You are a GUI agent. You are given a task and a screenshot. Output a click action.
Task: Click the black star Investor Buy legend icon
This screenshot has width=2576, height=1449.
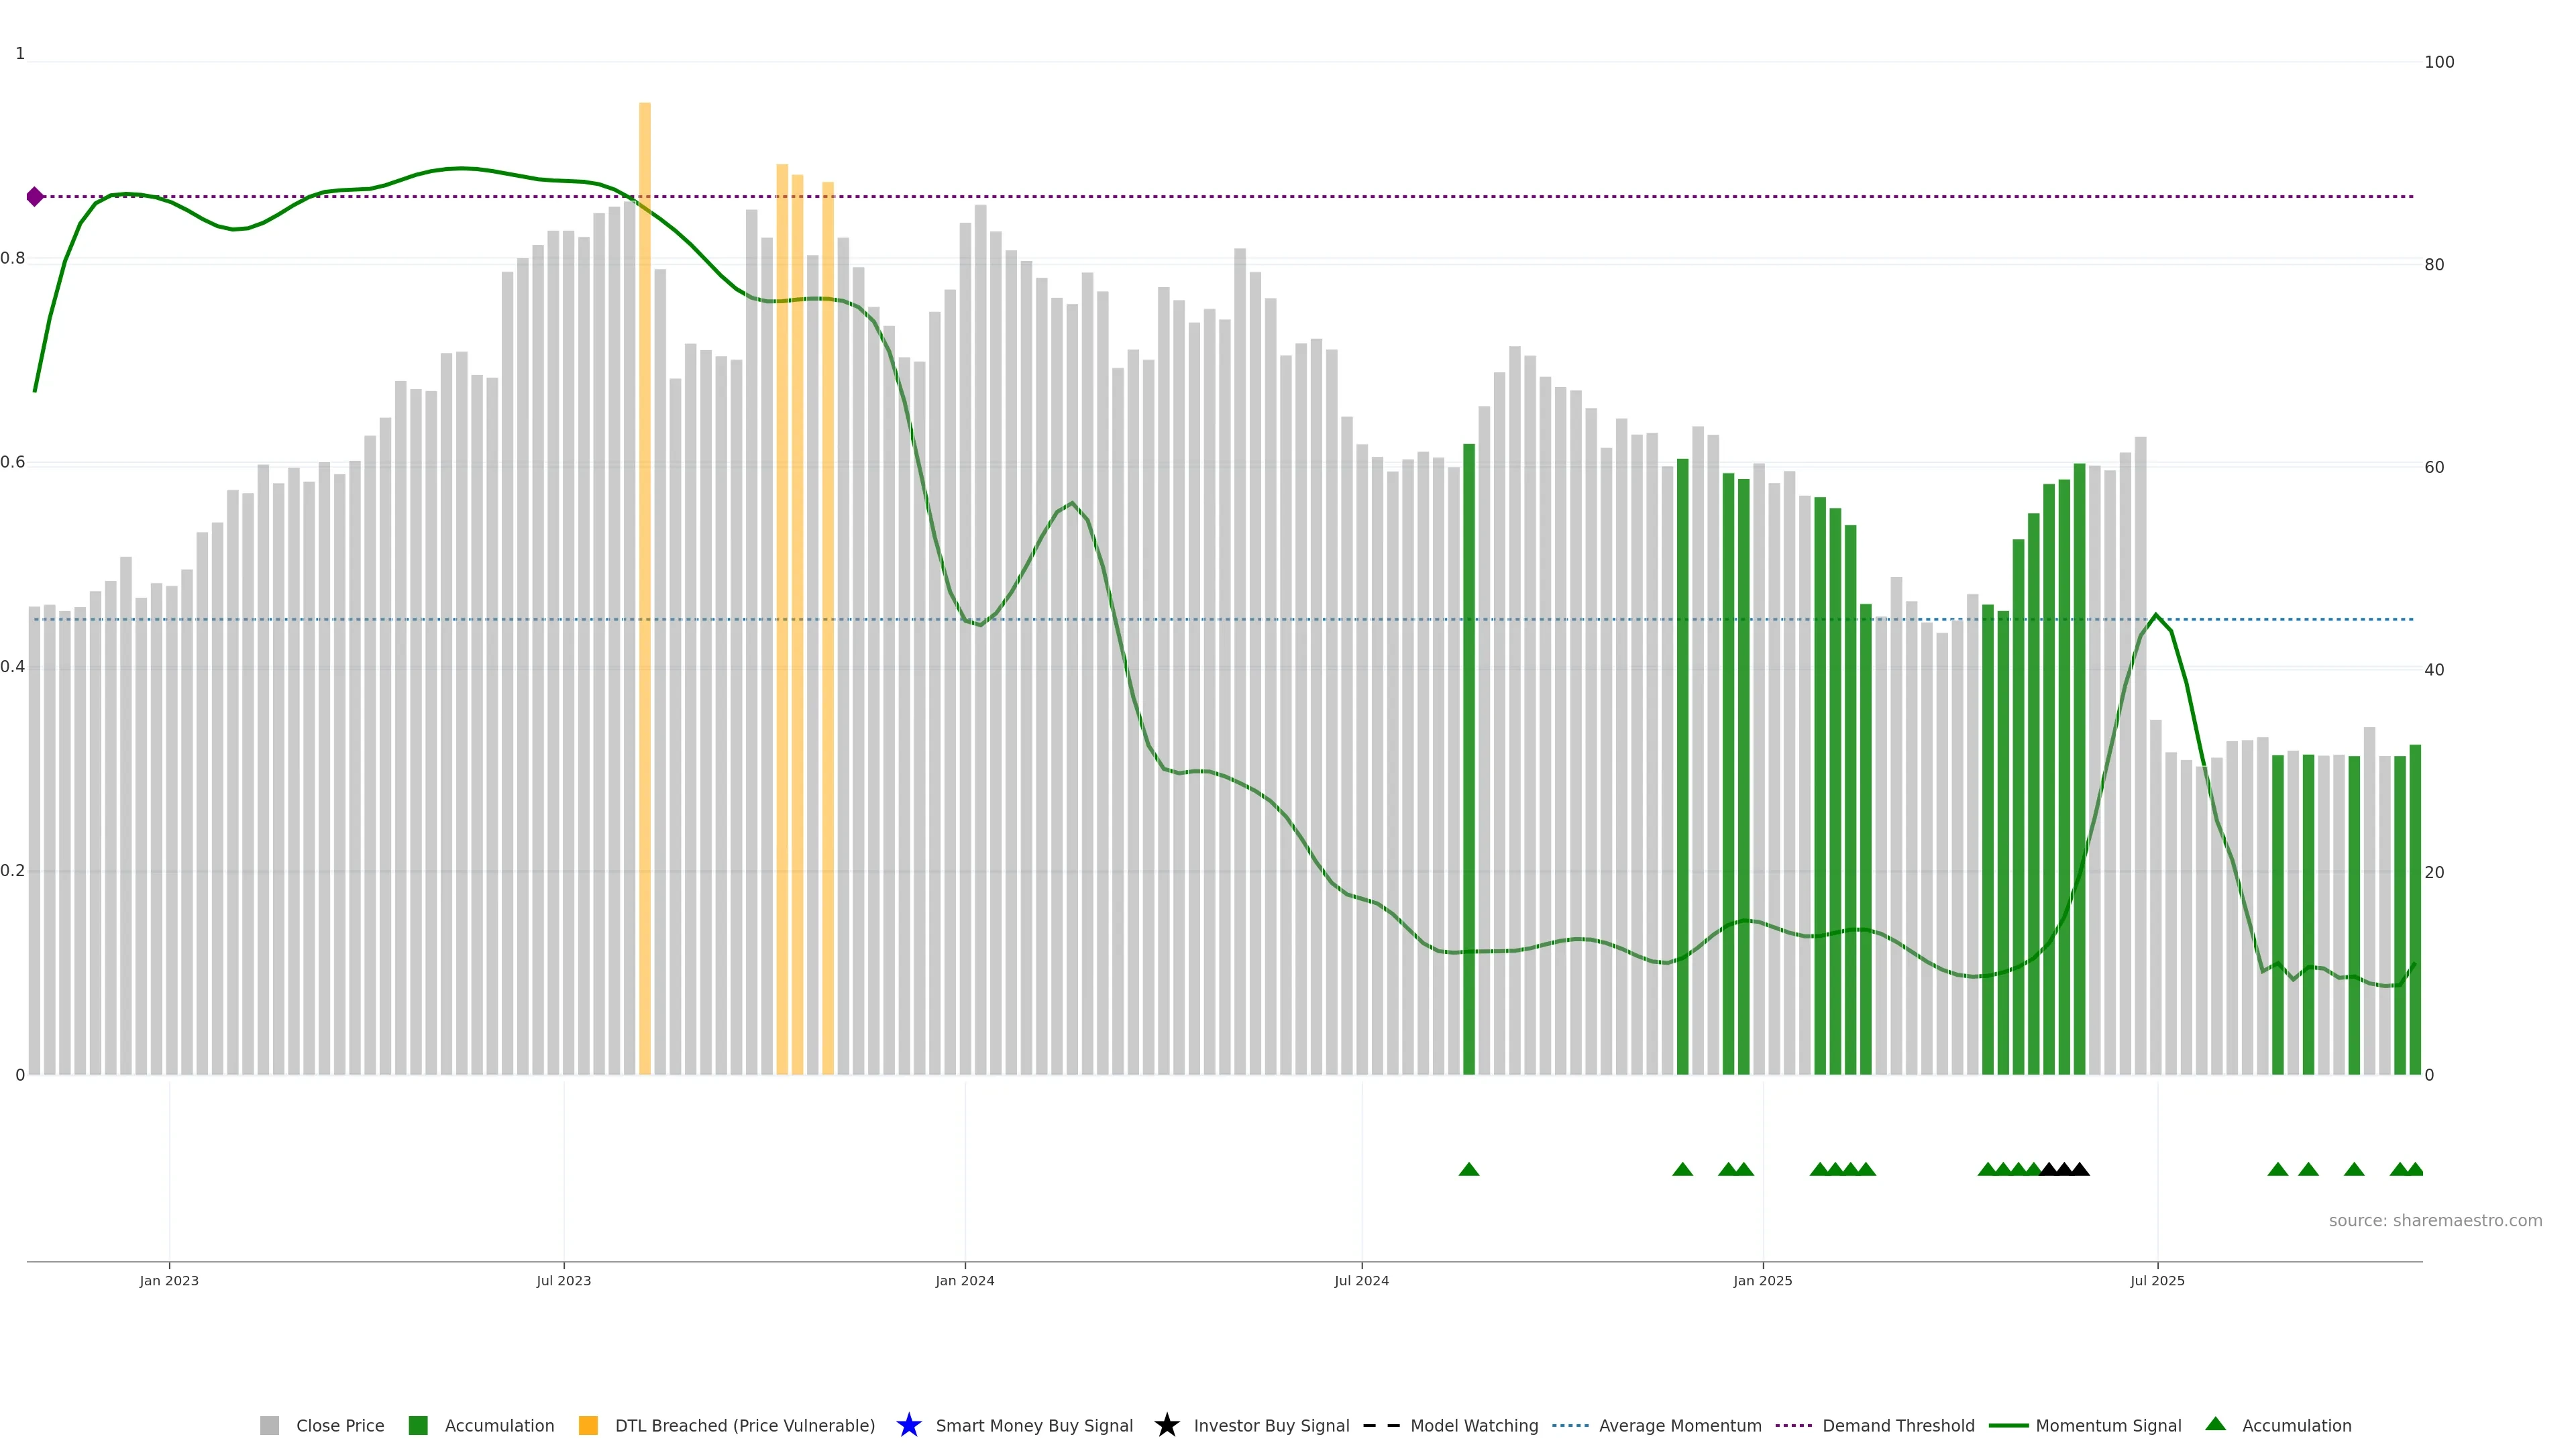point(1166,1425)
